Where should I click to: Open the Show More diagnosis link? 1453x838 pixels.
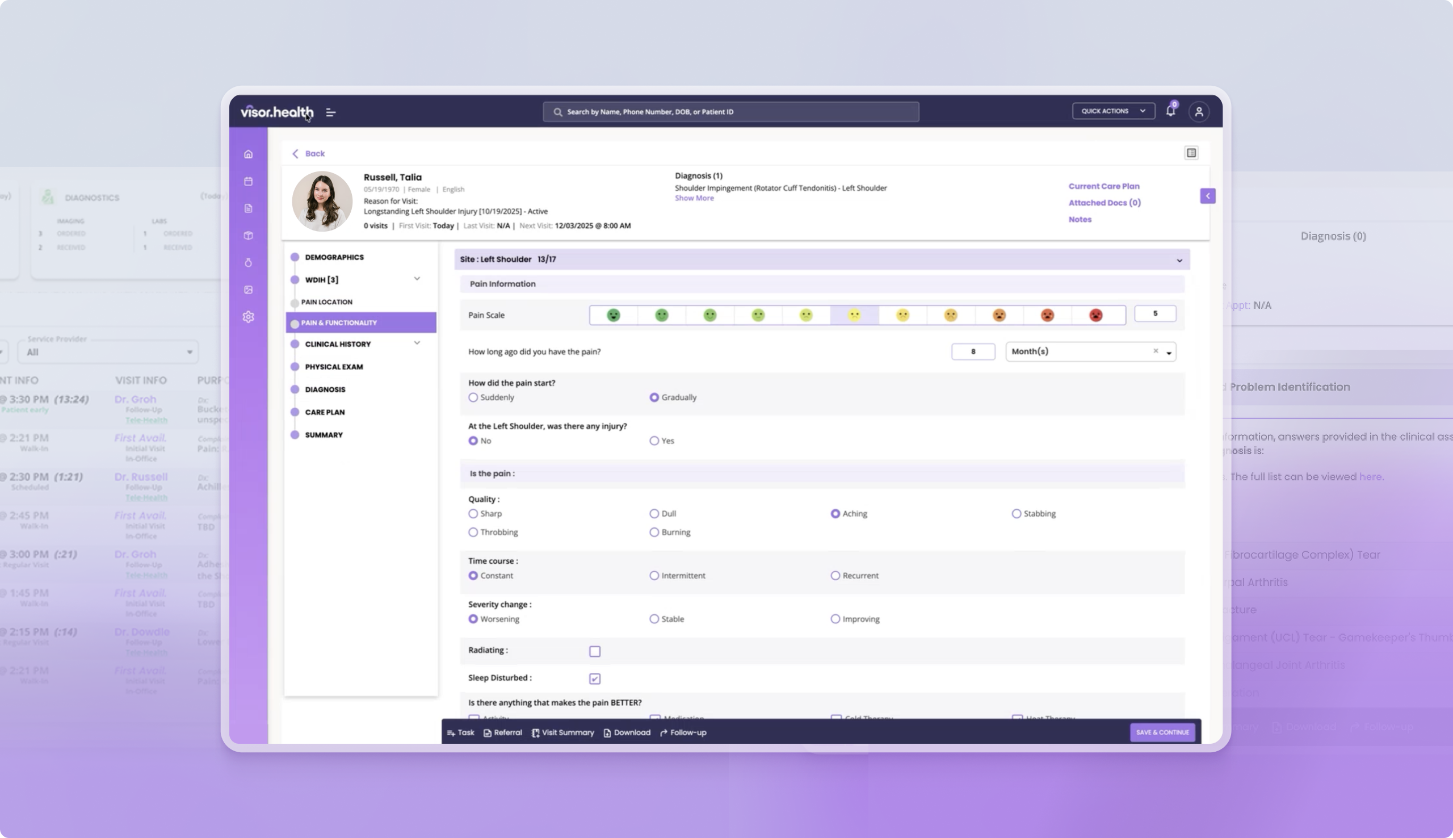click(x=694, y=198)
